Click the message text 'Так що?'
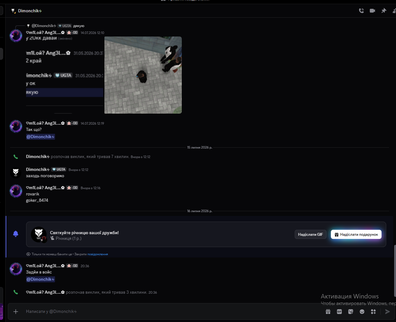The width and height of the screenshot is (396, 322). pos(34,129)
